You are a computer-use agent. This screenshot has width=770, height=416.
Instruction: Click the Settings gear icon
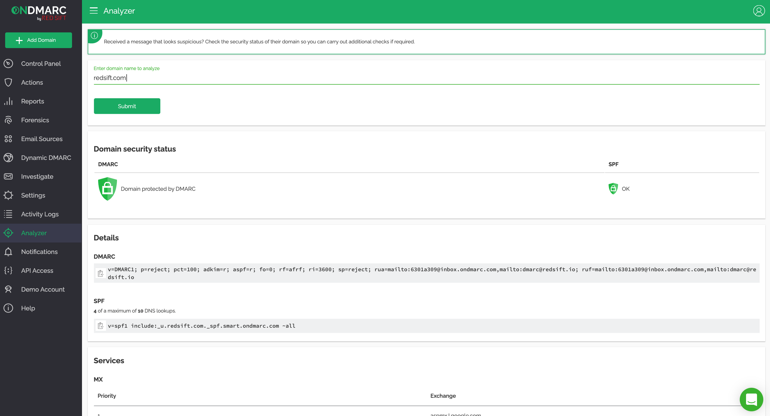8,195
